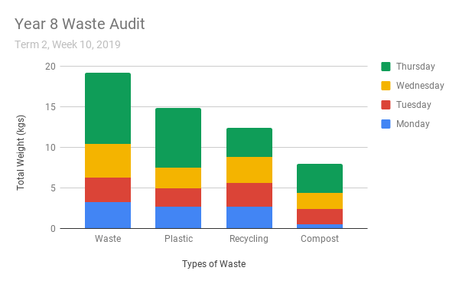Click the Waste category axis label
459x284 pixels.
pos(108,239)
